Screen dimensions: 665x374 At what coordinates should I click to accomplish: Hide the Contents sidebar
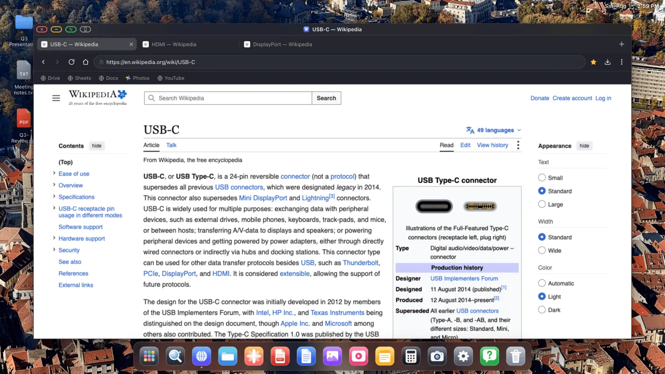point(97,146)
